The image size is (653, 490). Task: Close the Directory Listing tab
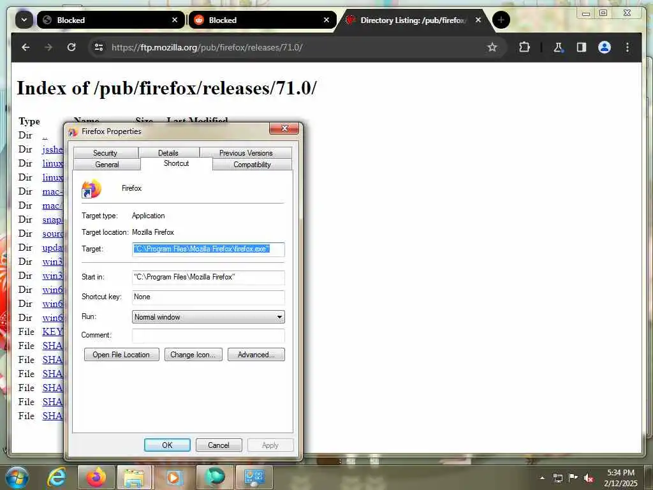[x=478, y=20]
